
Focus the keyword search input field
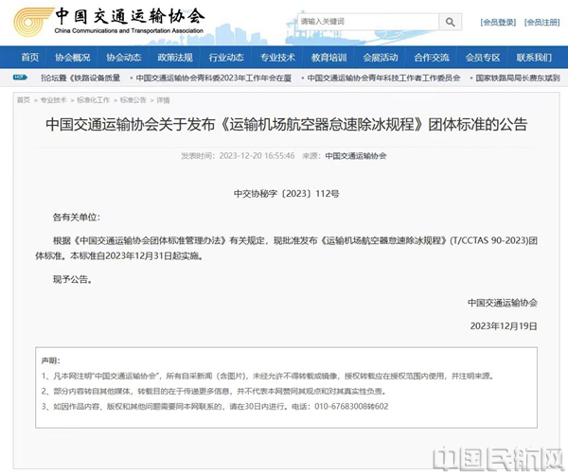point(368,22)
